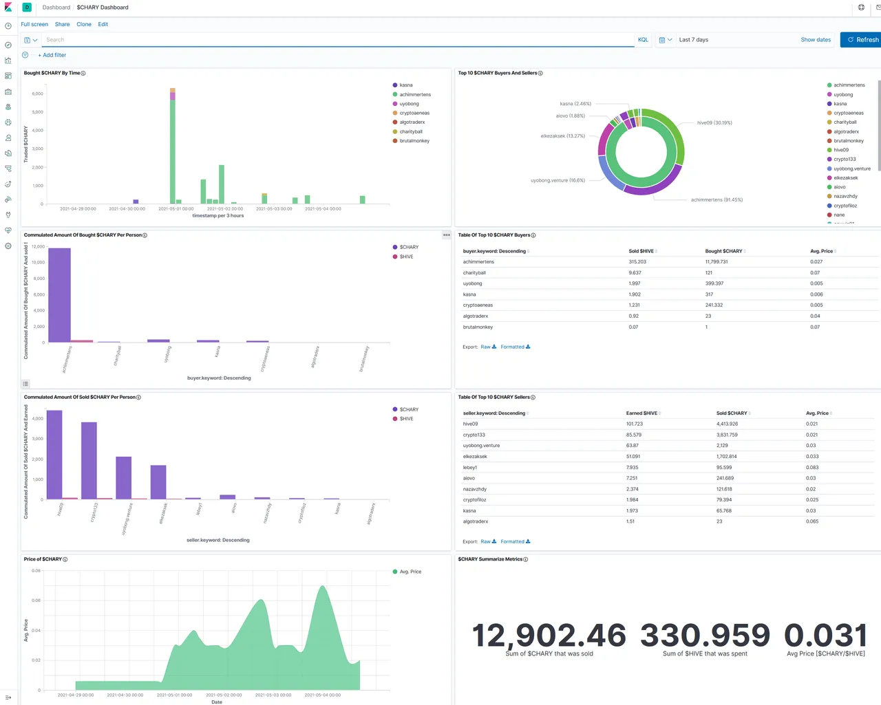Open Stack Monitoring heartbeat icon
881x705 pixels.
point(8,230)
